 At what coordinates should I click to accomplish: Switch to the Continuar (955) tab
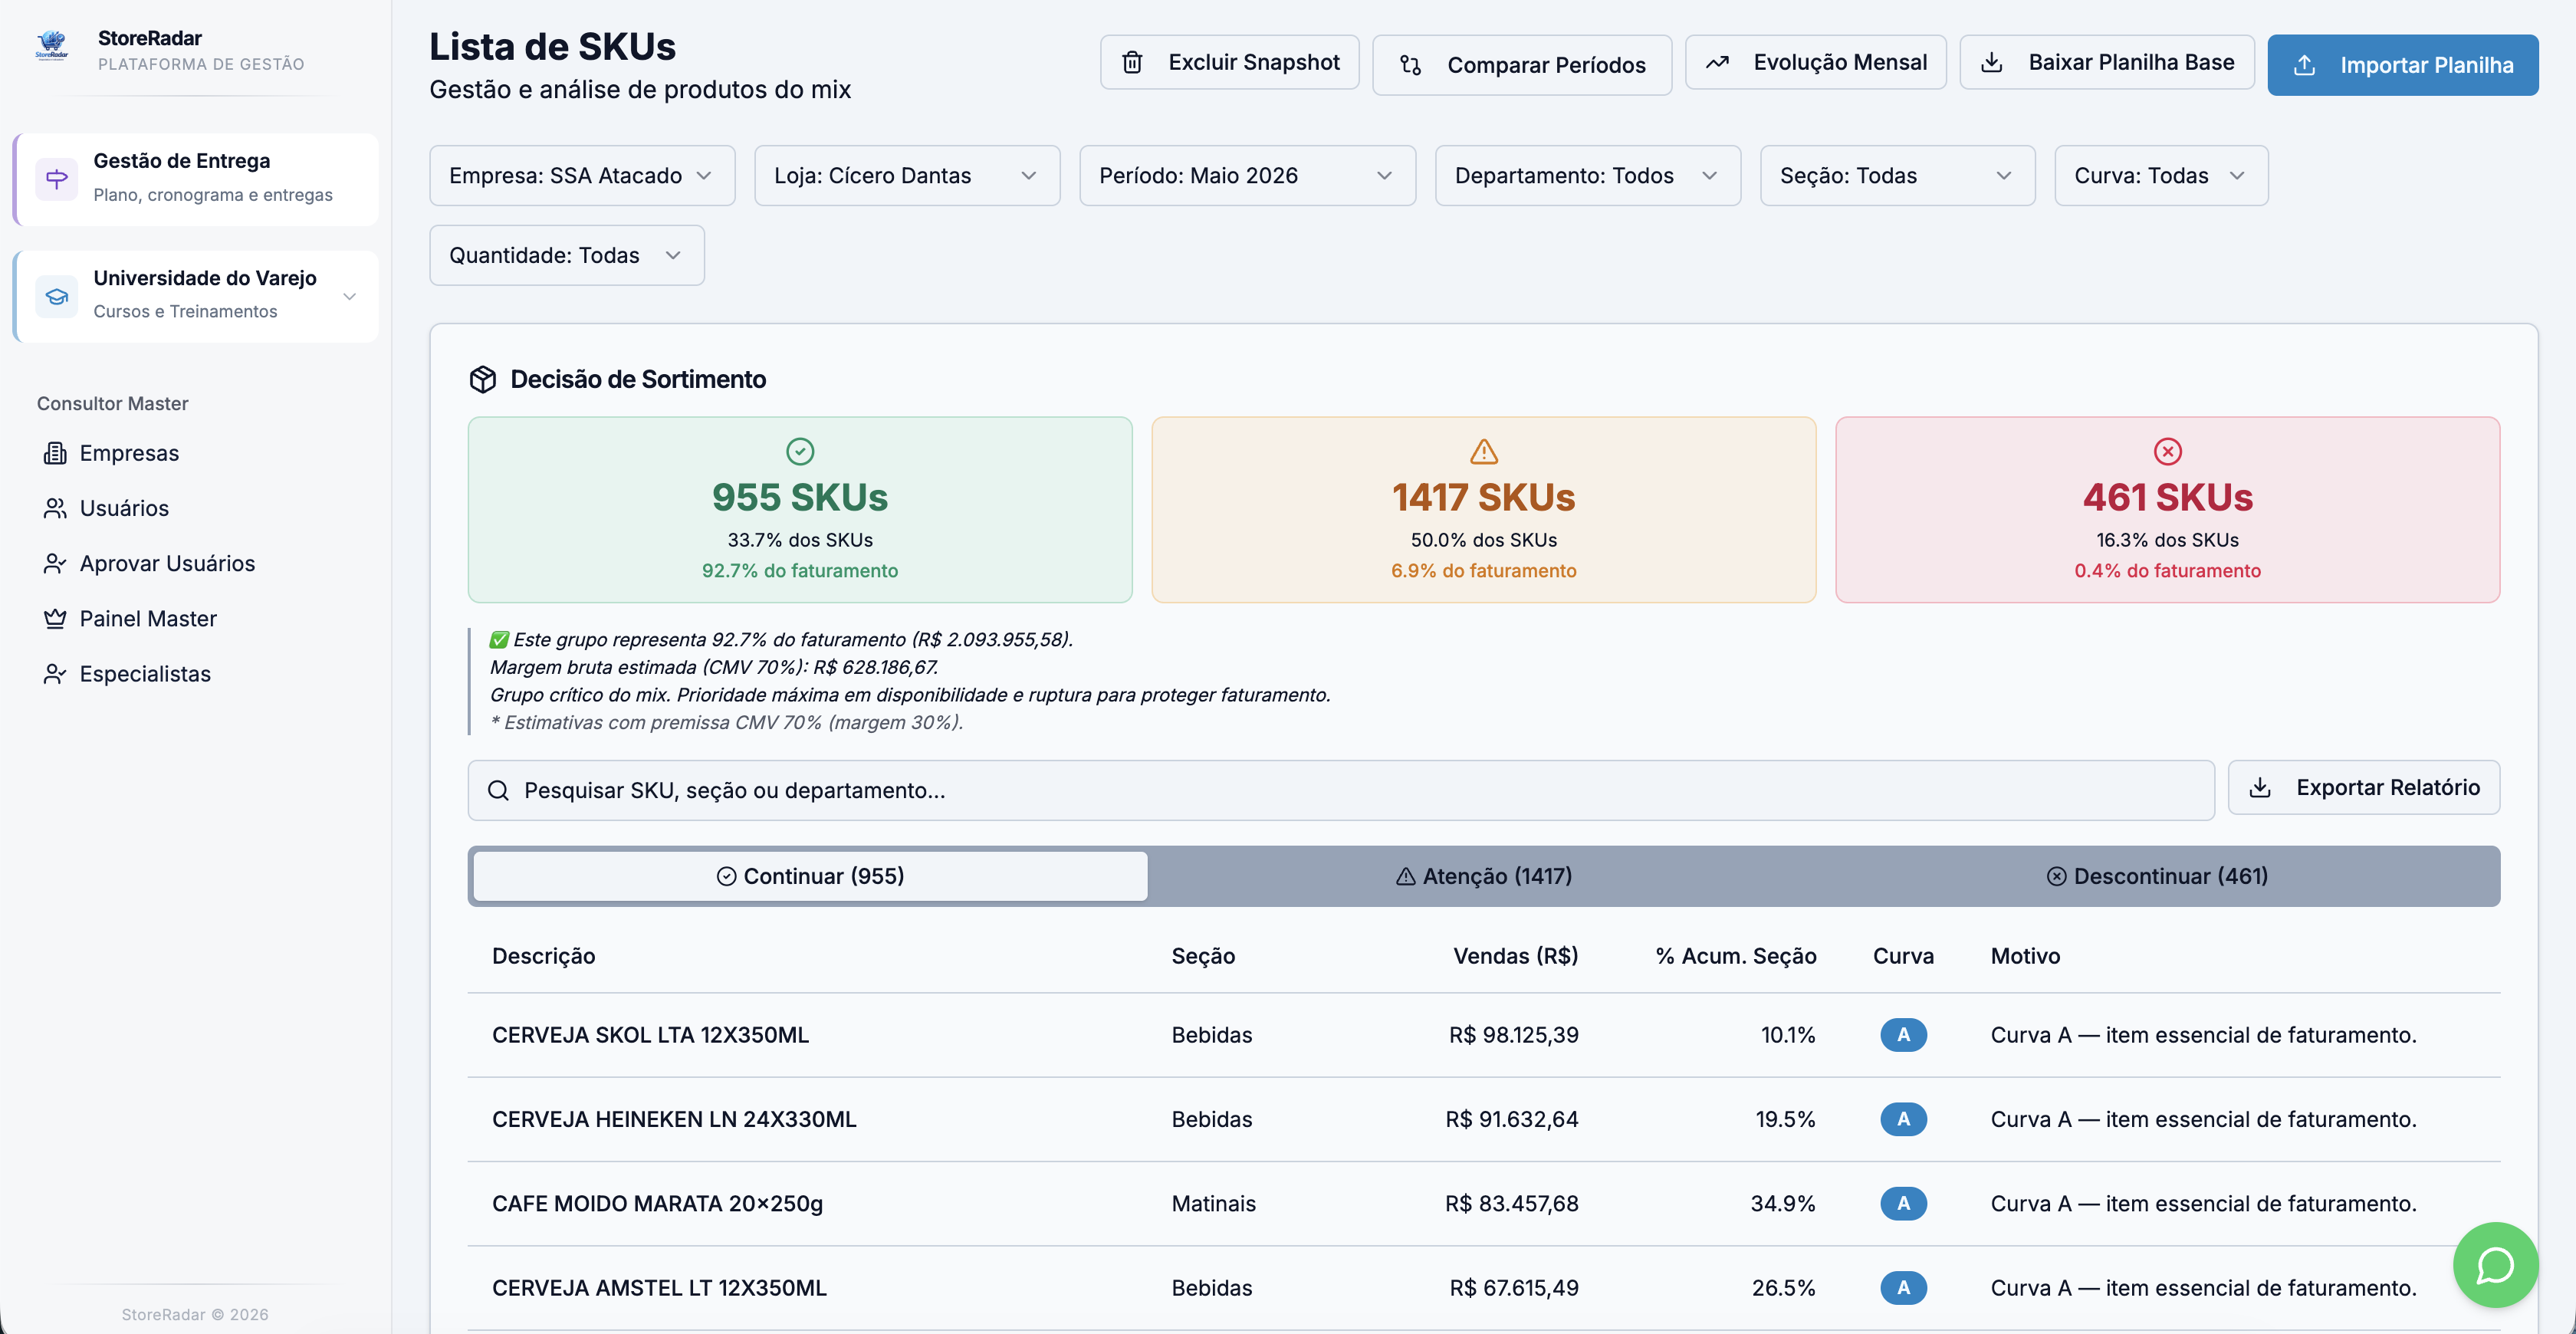click(810, 876)
